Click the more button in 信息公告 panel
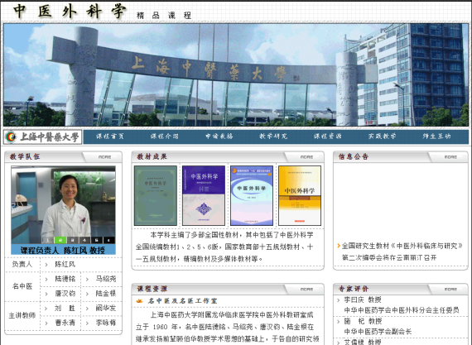This screenshot has height=345, width=472. click(x=450, y=157)
